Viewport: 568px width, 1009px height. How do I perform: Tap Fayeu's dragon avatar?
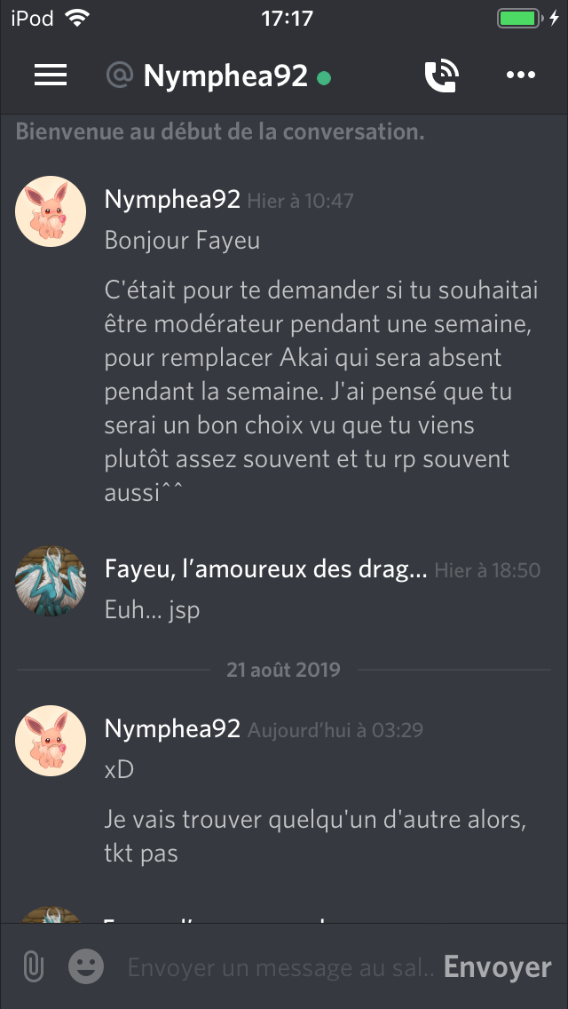[51, 581]
